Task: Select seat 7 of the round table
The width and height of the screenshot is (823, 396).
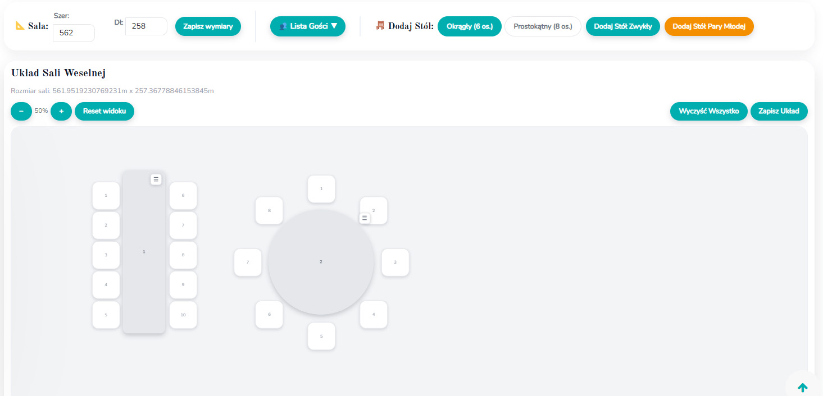Action: pyautogui.click(x=248, y=263)
